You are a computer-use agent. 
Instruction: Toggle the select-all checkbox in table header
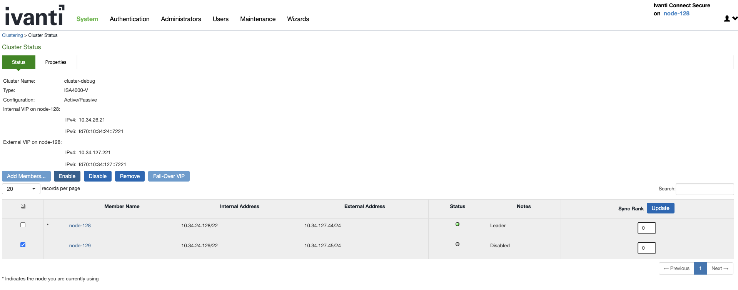(23, 206)
